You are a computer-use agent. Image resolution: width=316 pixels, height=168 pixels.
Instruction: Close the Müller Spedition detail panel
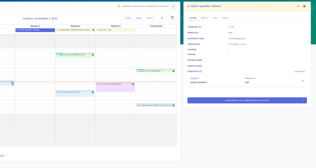[x=304, y=6]
